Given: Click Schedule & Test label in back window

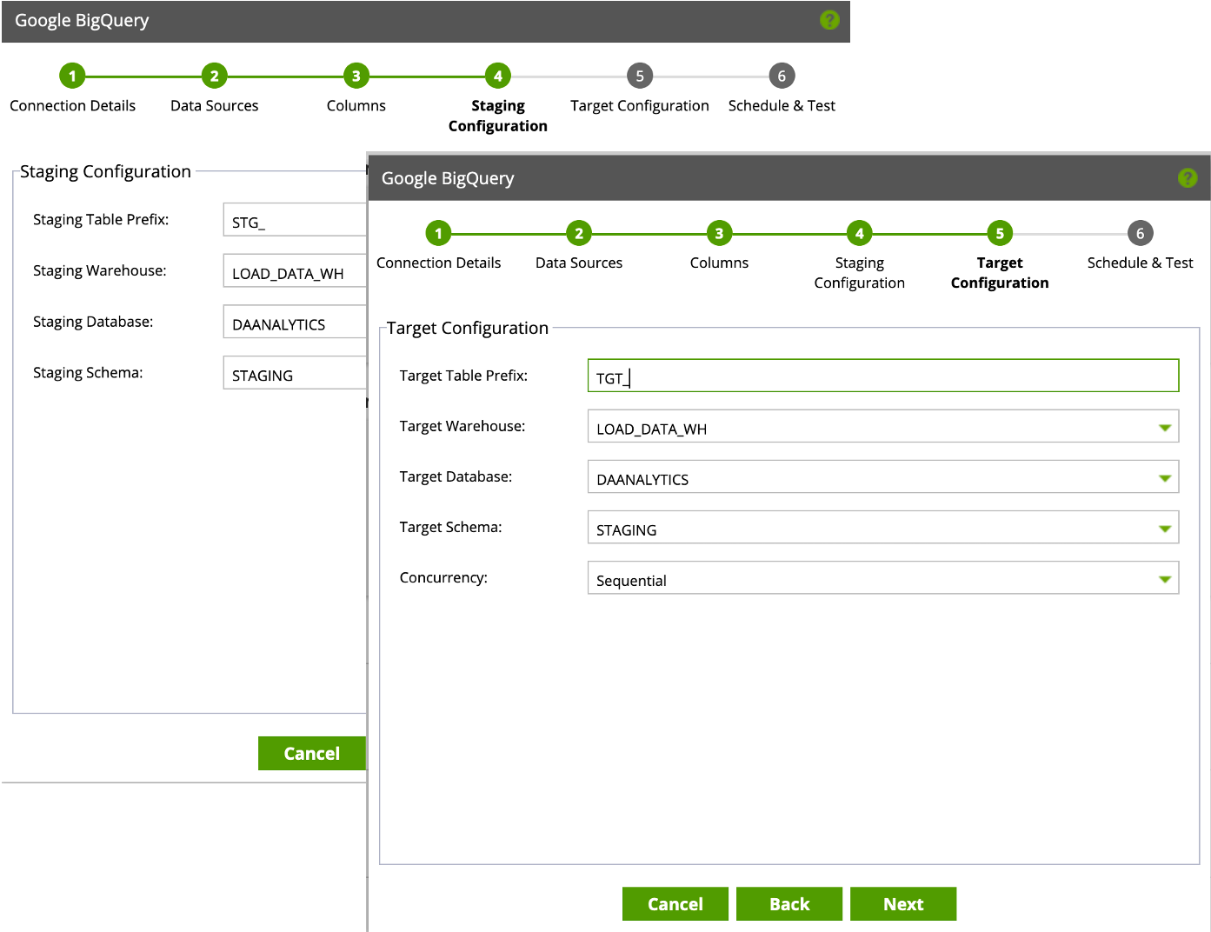Looking at the screenshot, I should click(782, 105).
